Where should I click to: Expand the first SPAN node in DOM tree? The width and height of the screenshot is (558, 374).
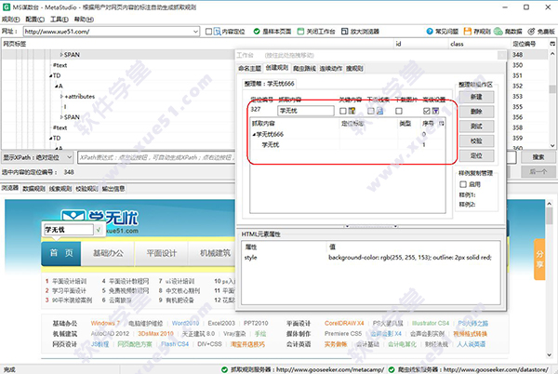coord(61,55)
